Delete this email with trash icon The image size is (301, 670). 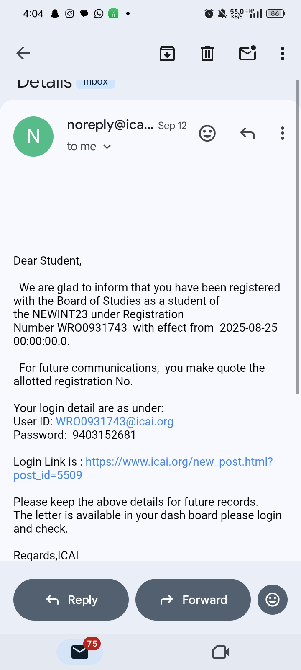click(207, 54)
